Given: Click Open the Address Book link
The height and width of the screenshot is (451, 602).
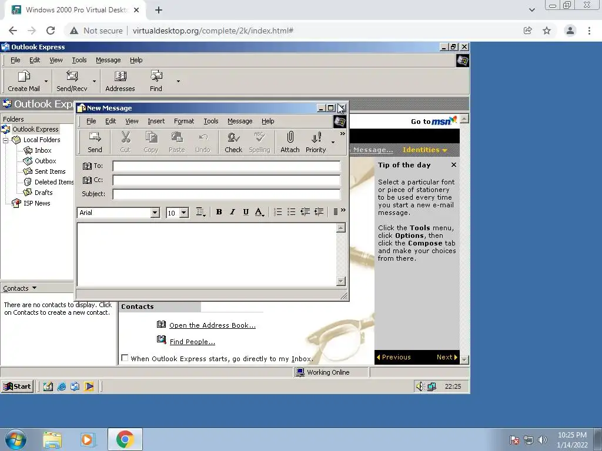Looking at the screenshot, I should click(212, 325).
